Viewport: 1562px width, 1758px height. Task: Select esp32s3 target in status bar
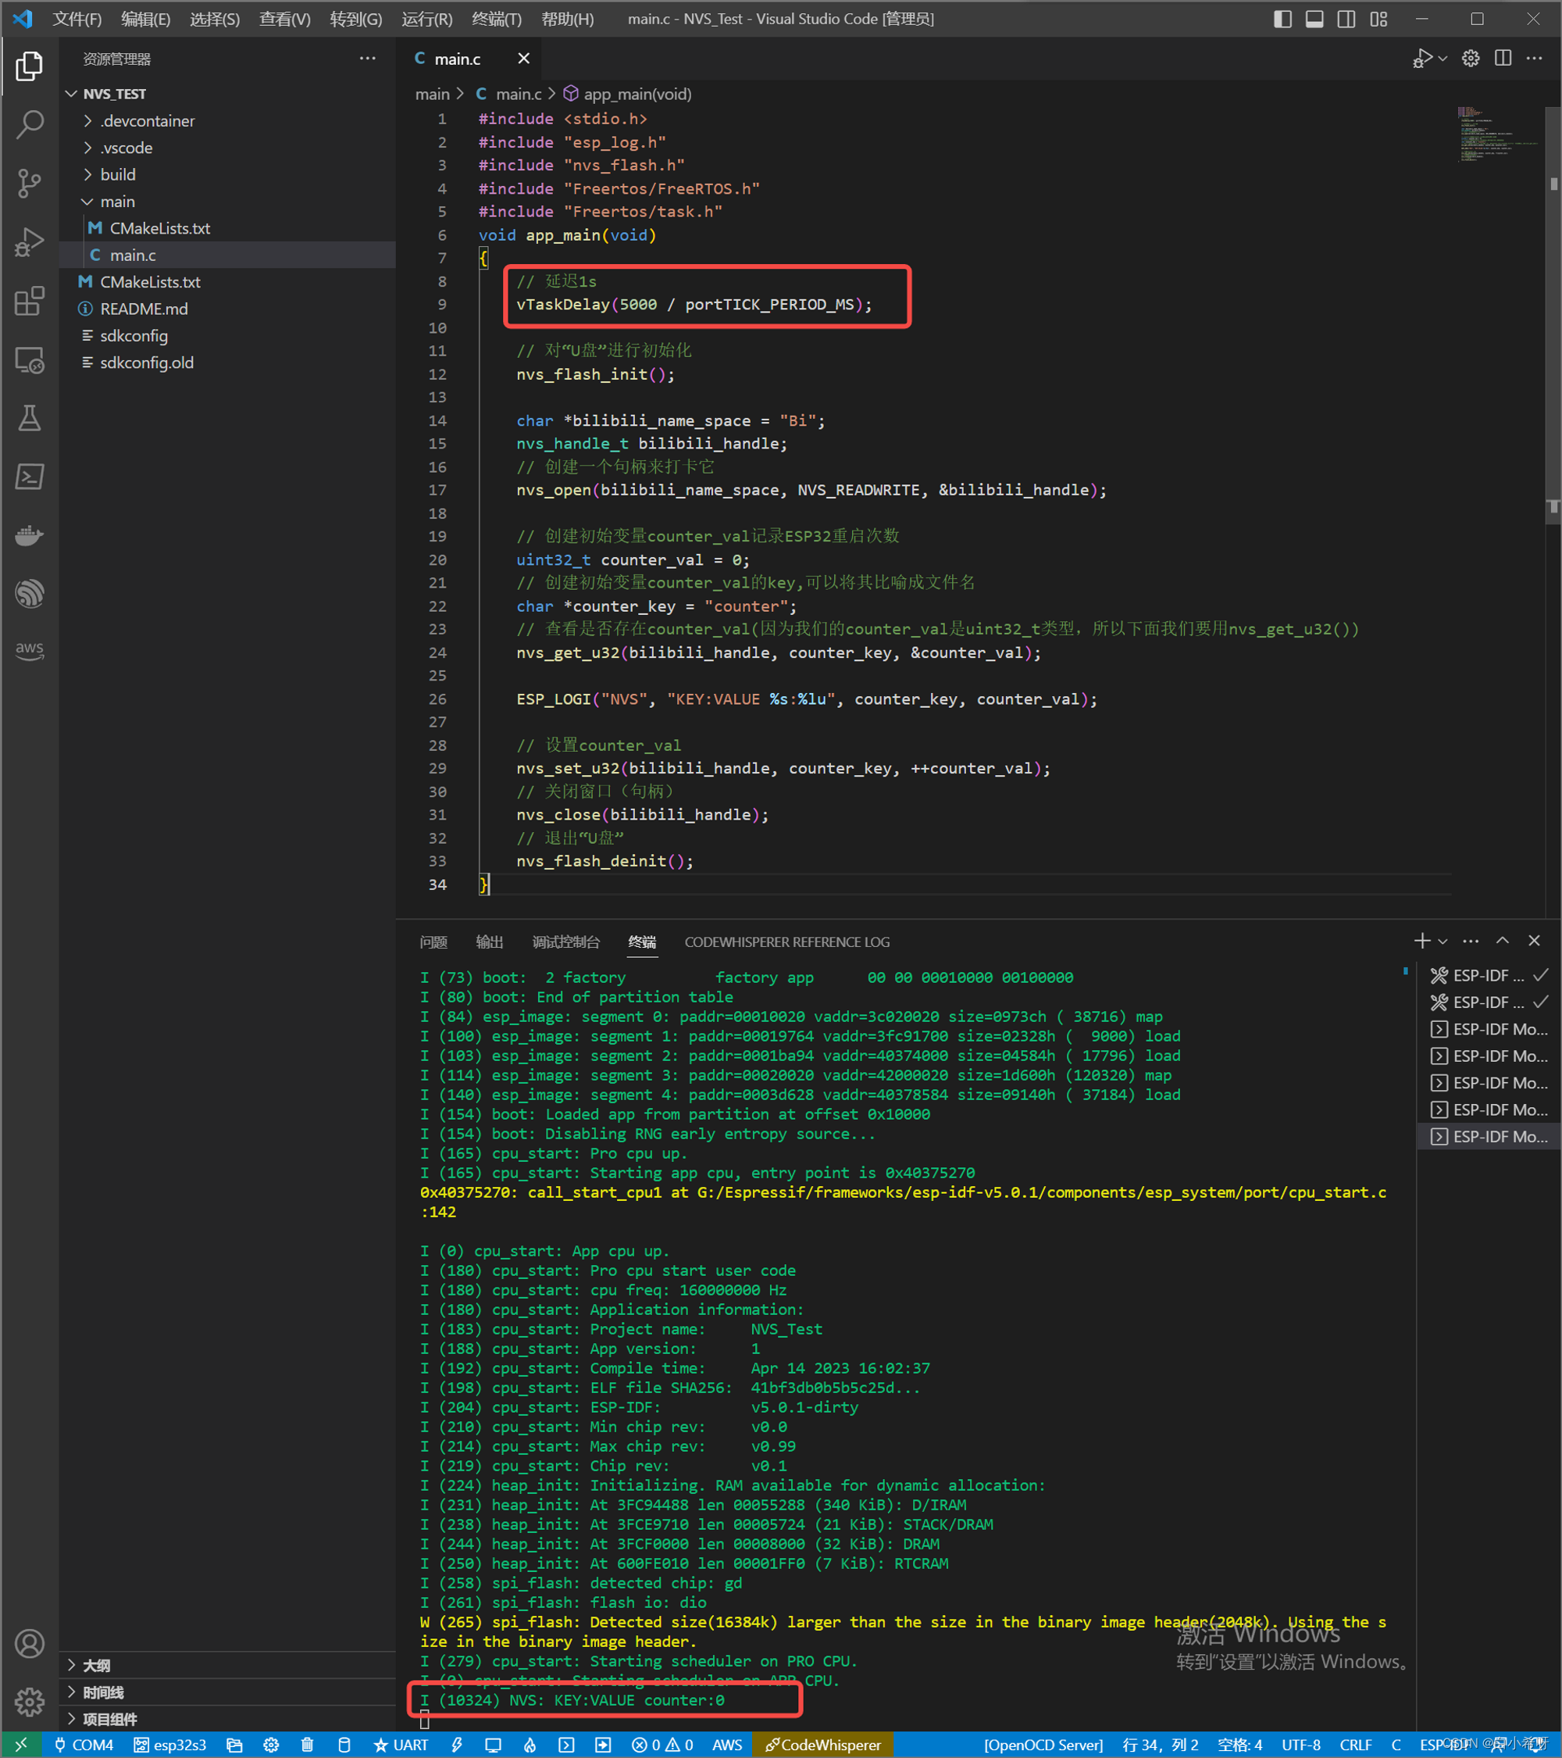(170, 1744)
